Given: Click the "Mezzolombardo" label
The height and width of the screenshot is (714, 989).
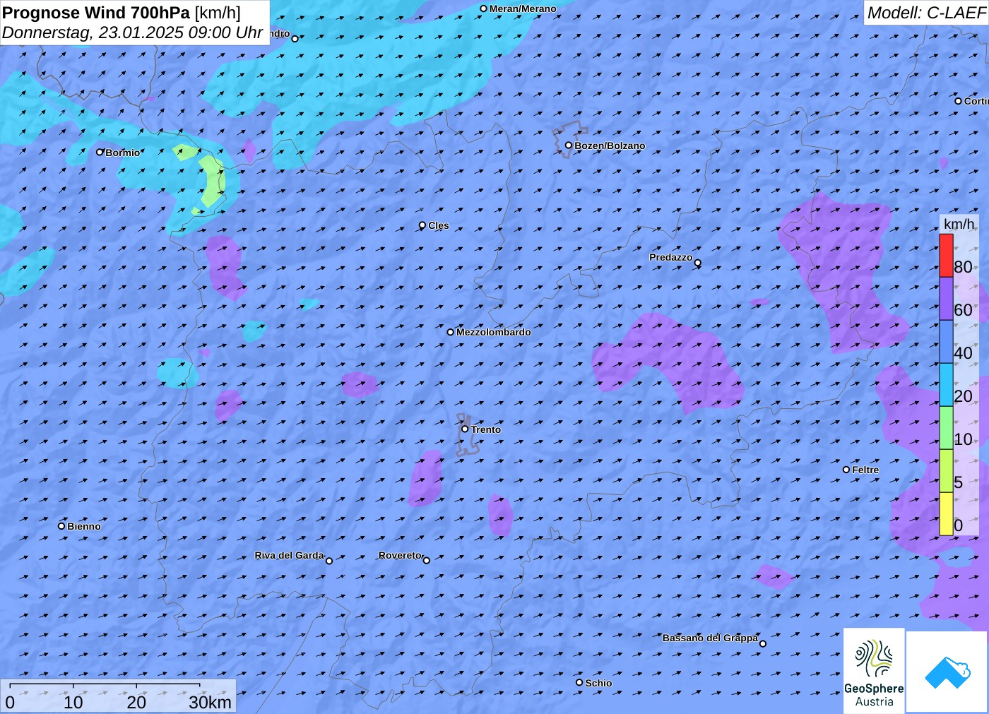Looking at the screenshot, I should tap(494, 332).
